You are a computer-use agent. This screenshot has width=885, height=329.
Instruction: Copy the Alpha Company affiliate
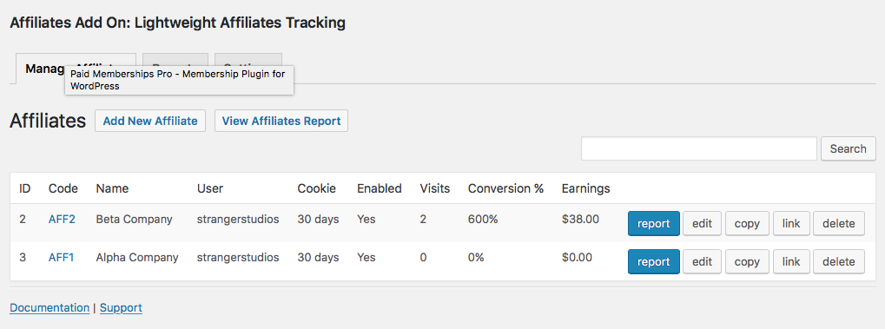(747, 262)
